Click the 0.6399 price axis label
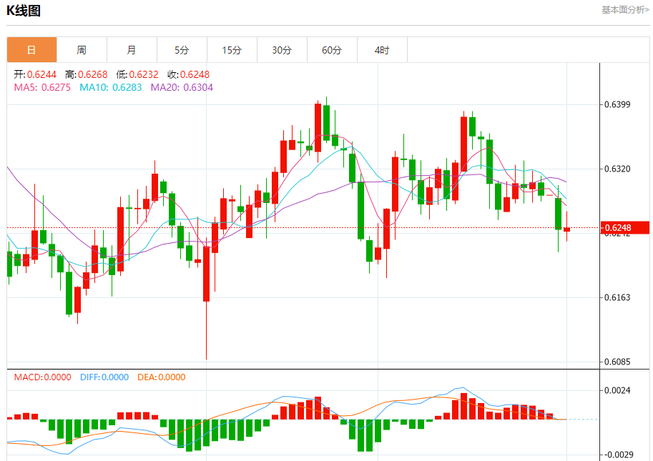This screenshot has width=653, height=461. pyautogui.click(x=617, y=104)
